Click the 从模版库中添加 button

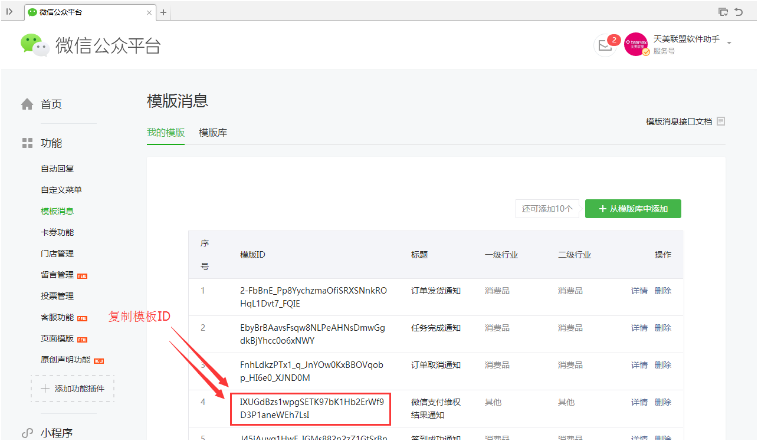click(x=633, y=209)
